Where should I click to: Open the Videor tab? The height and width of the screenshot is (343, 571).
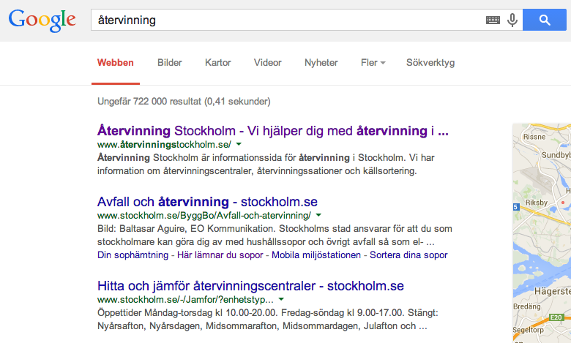click(268, 63)
